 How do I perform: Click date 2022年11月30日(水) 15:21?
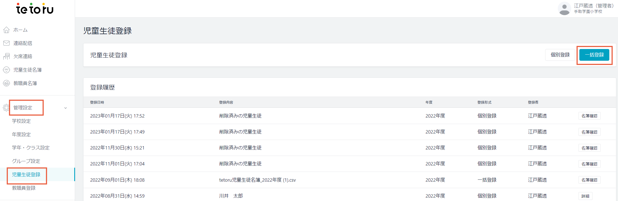[117, 148]
